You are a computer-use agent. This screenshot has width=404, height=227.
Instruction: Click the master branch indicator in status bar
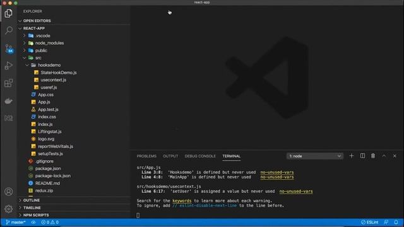click(x=16, y=222)
